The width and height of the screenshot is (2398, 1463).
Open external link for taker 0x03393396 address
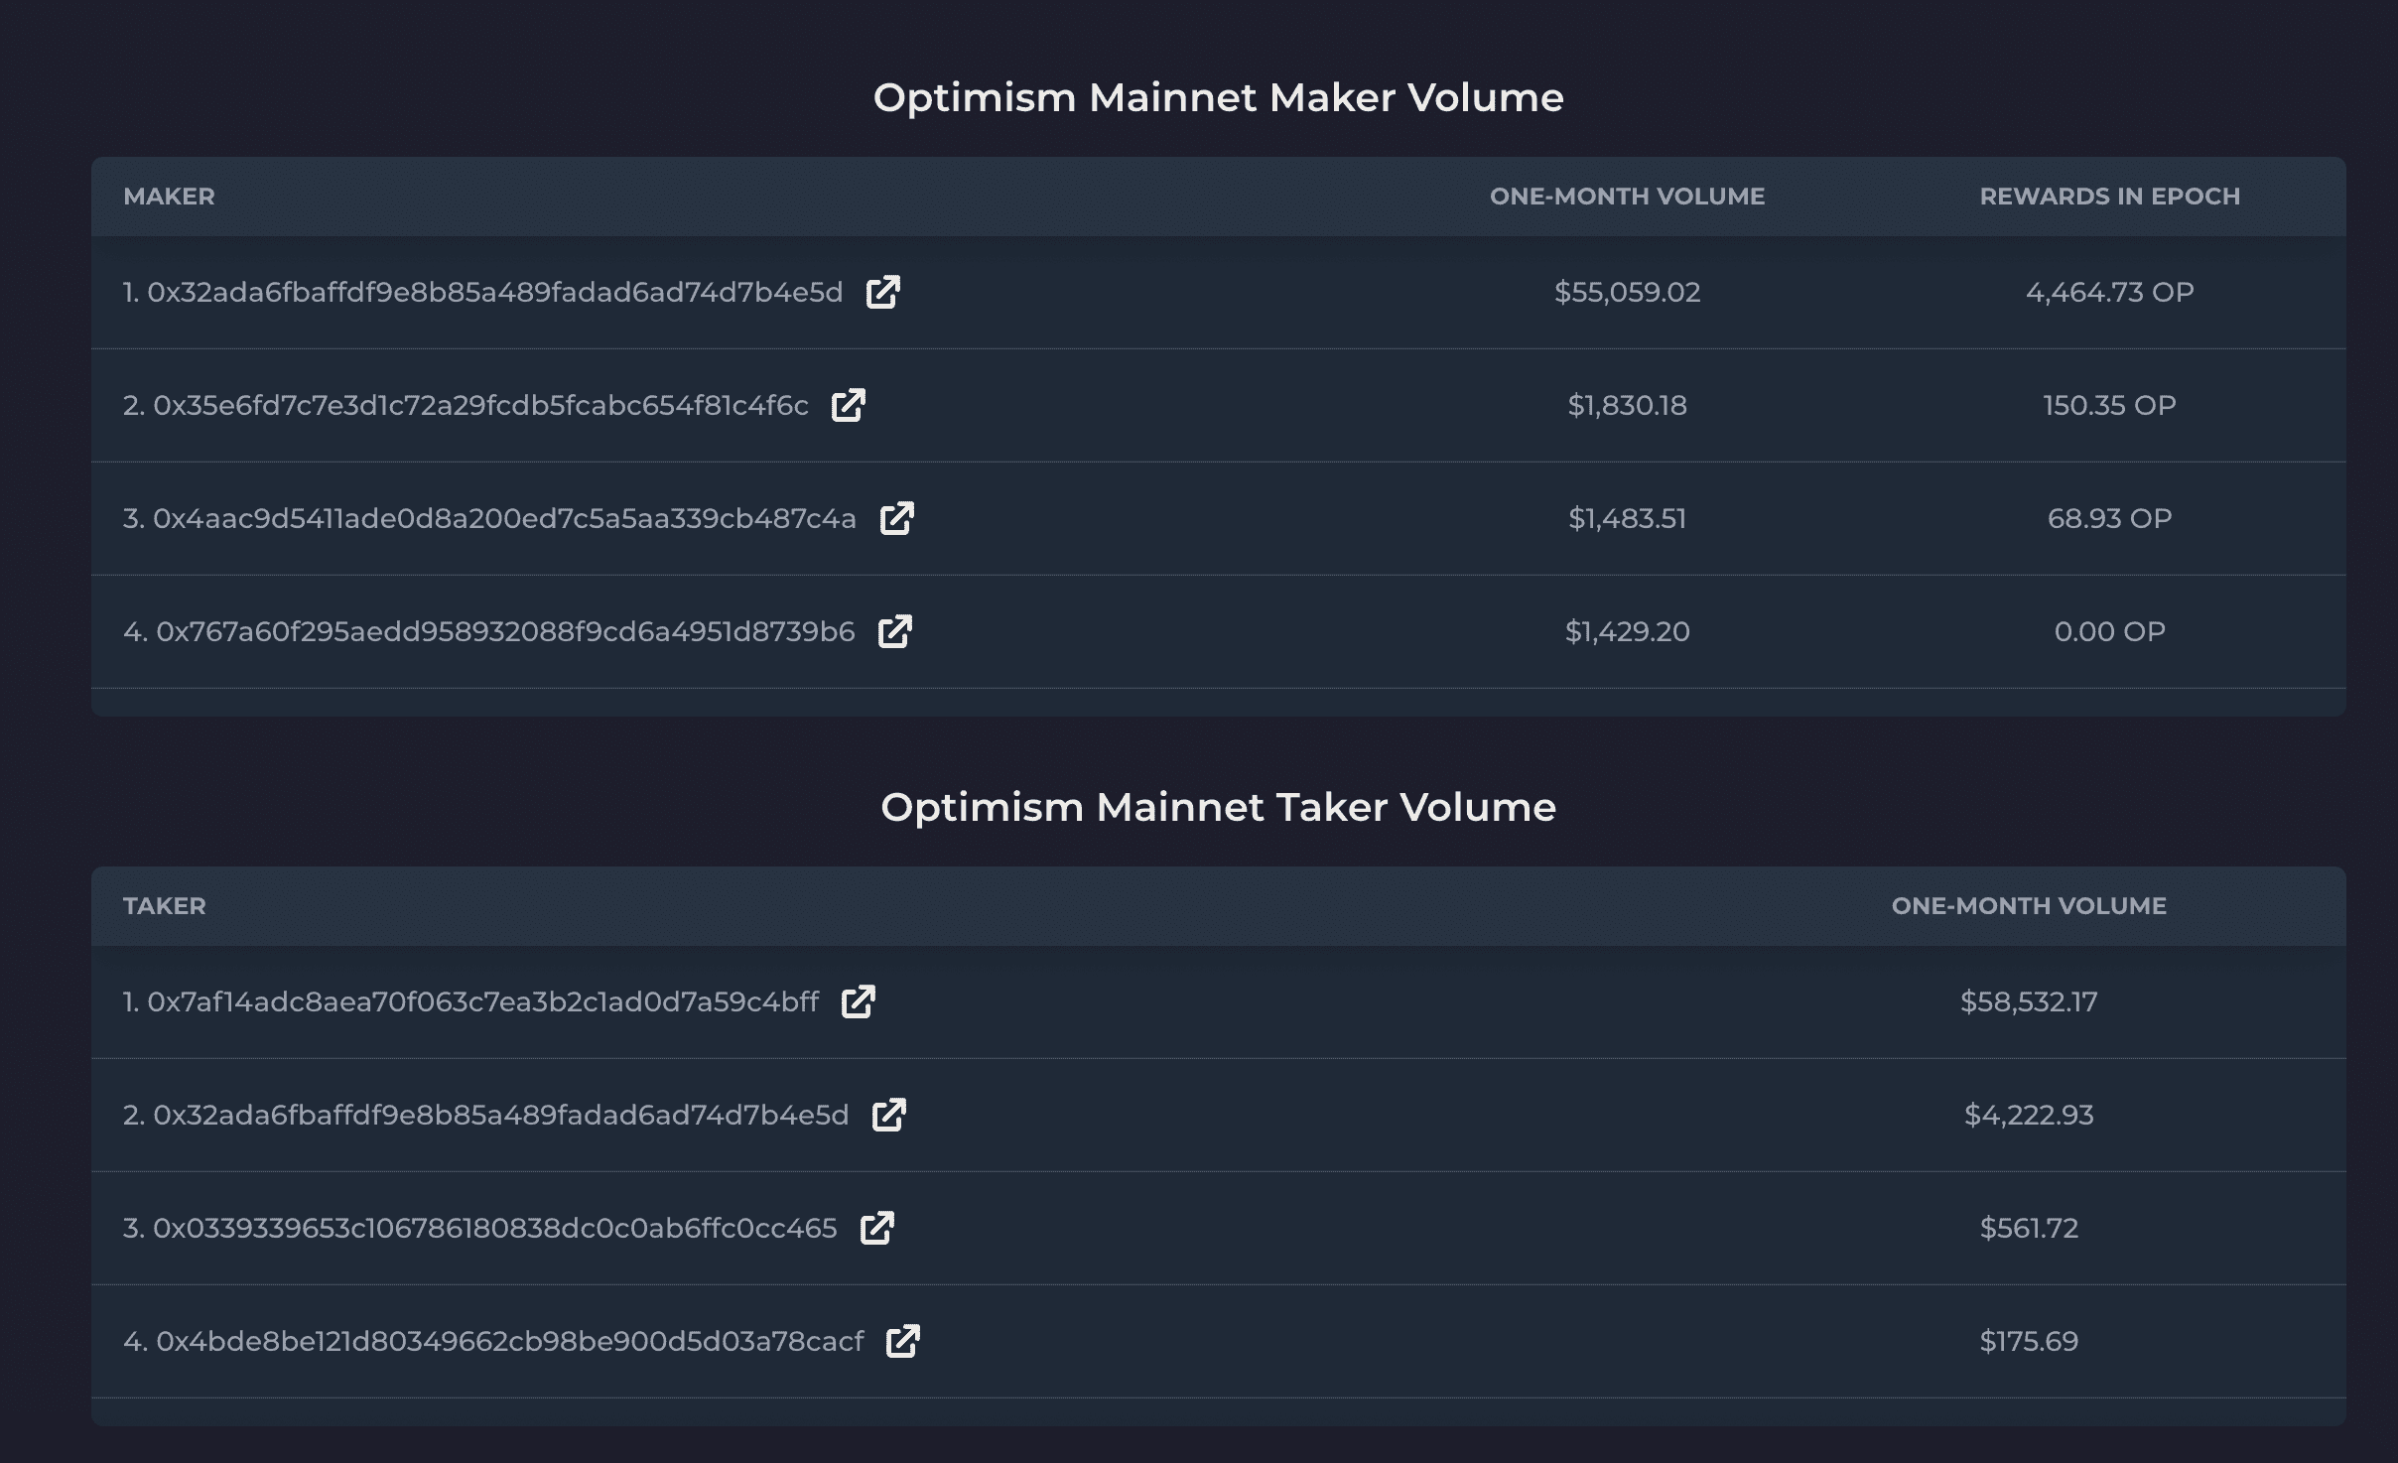(876, 1228)
